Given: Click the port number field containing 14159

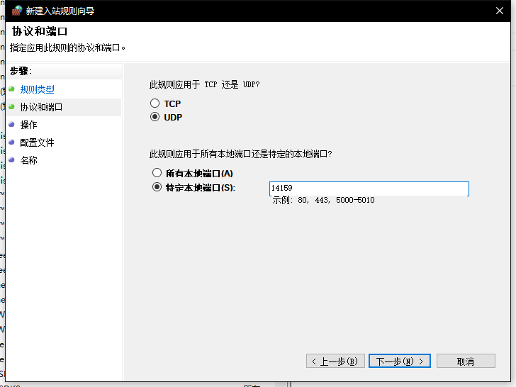Looking at the screenshot, I should point(369,189).
